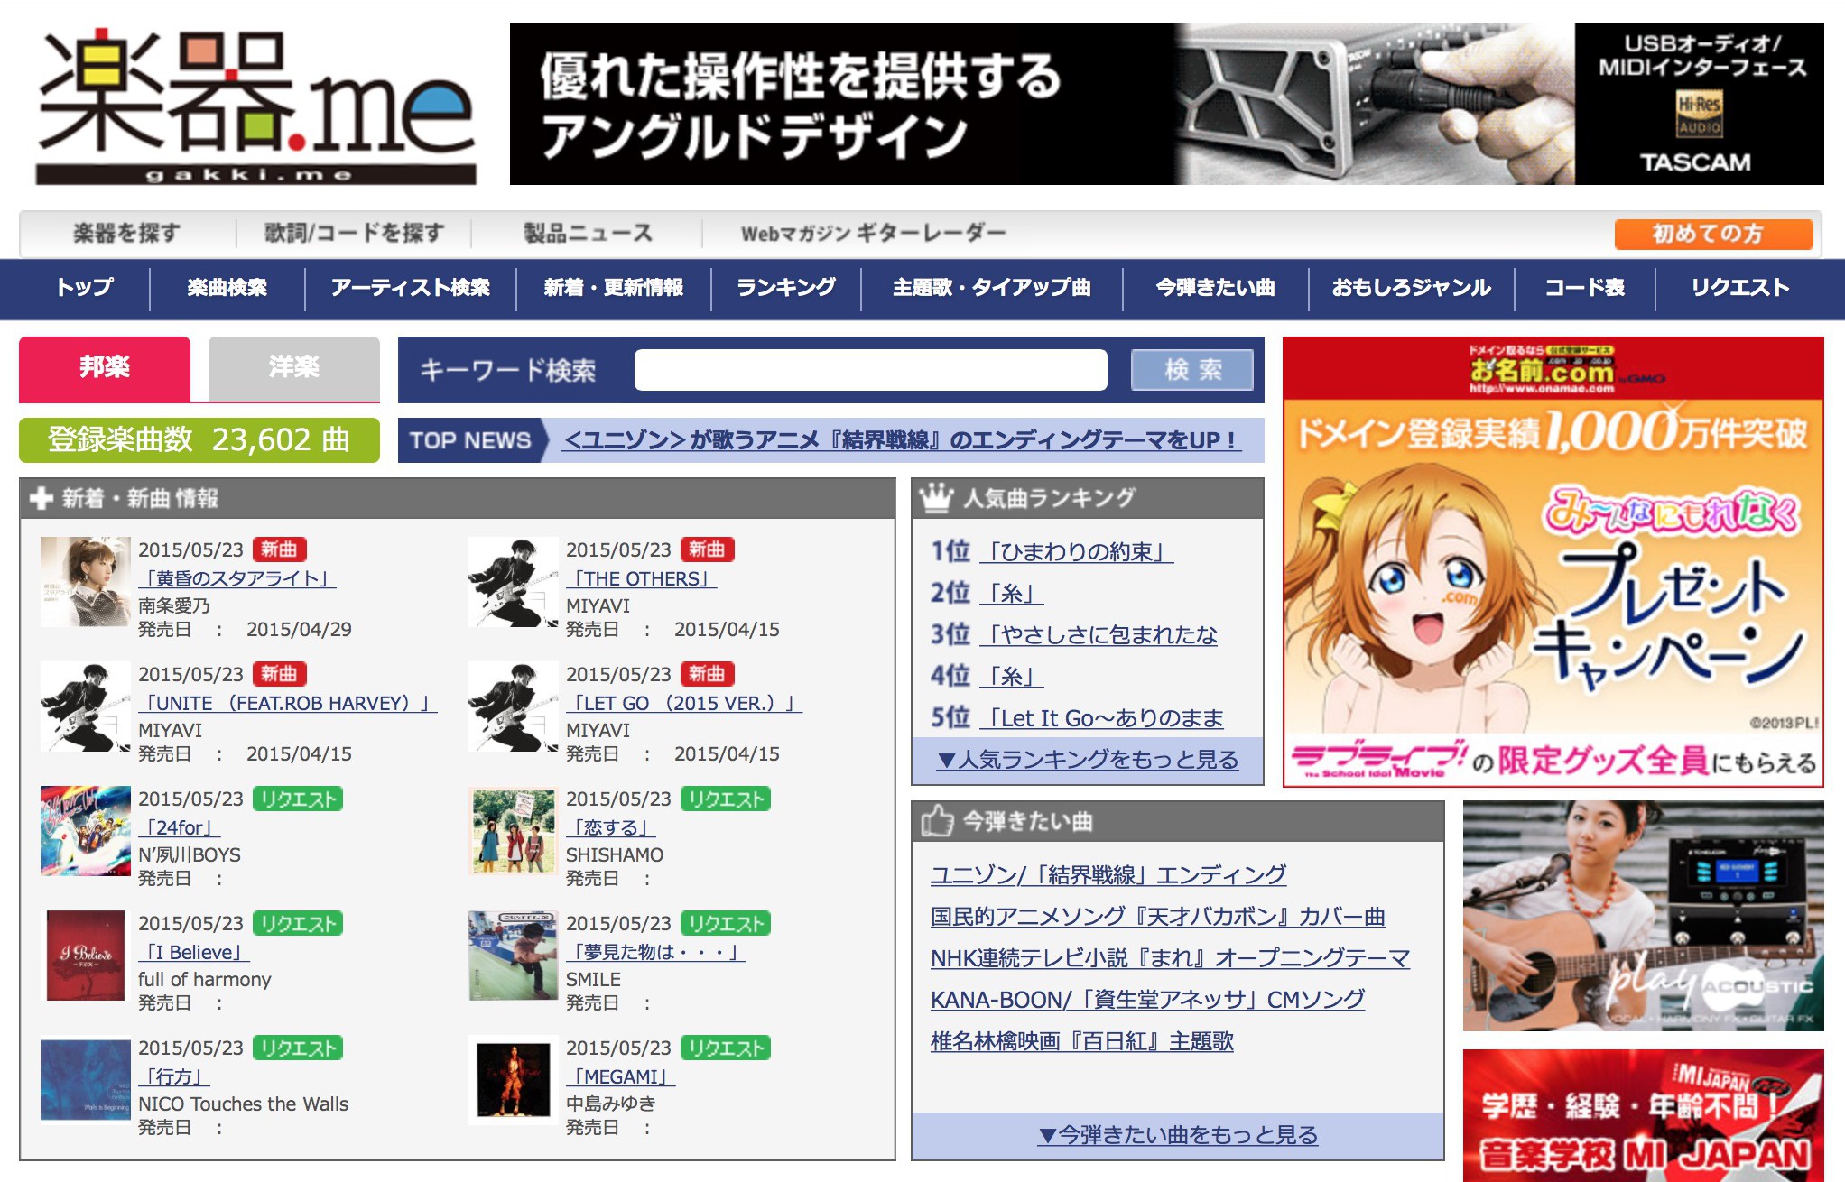Expand ▼人気ランキングをもっと見る
Viewport: 1845px width, 1182px height.
[1088, 760]
